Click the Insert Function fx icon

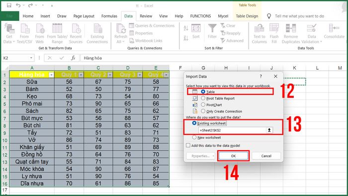73,58
